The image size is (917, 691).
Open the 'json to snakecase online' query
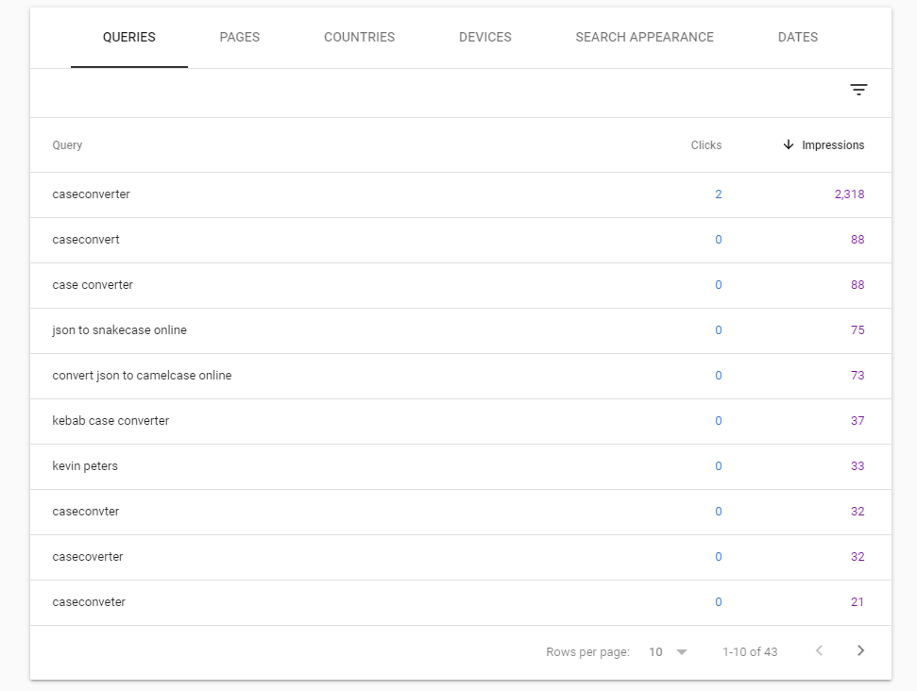pyautogui.click(x=120, y=330)
